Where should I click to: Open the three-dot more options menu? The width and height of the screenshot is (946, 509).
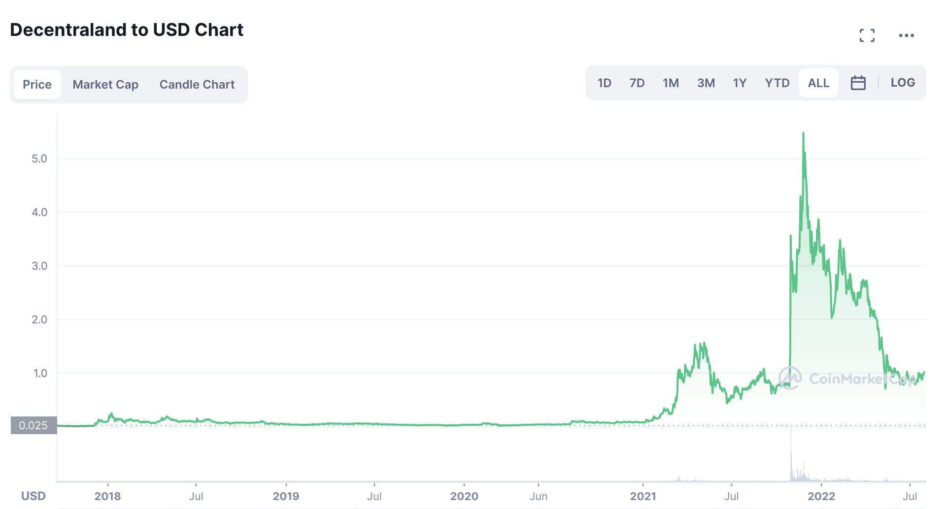pyautogui.click(x=907, y=35)
